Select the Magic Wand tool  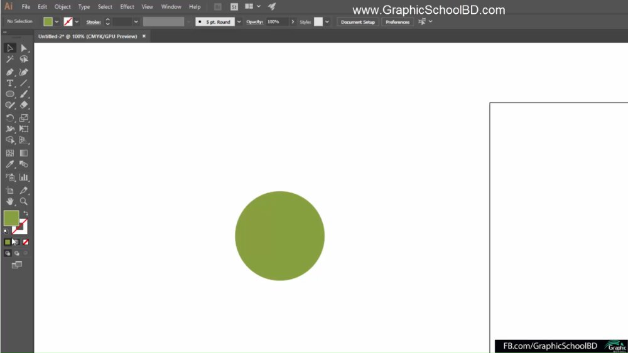coord(10,59)
